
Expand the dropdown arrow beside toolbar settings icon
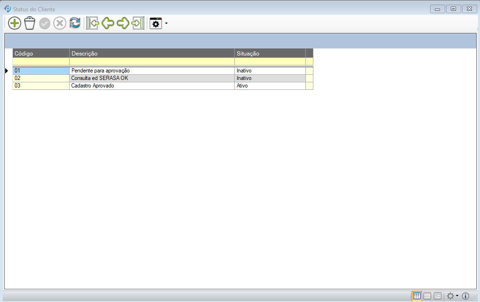coord(166,23)
